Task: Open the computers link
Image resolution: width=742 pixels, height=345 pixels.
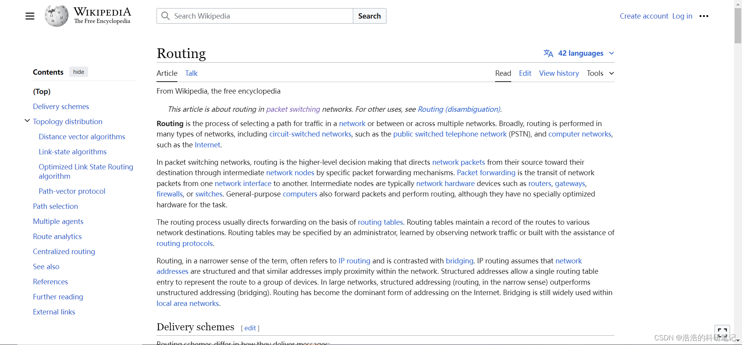Action: [x=300, y=194]
